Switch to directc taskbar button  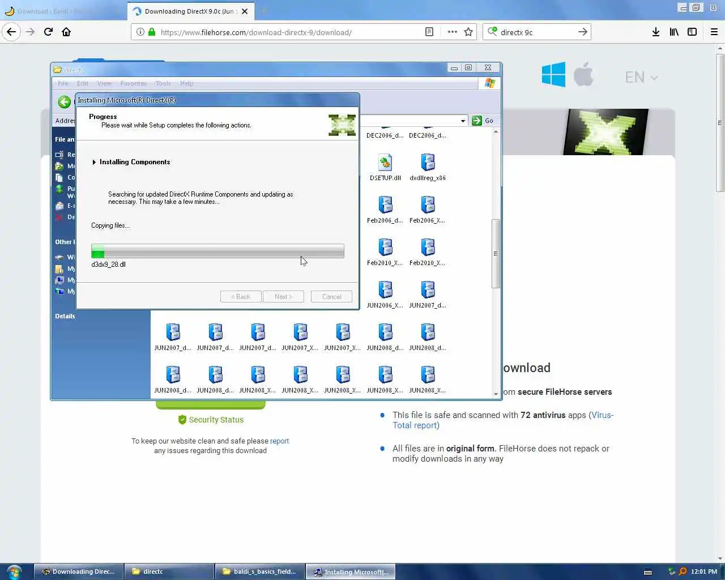point(169,572)
